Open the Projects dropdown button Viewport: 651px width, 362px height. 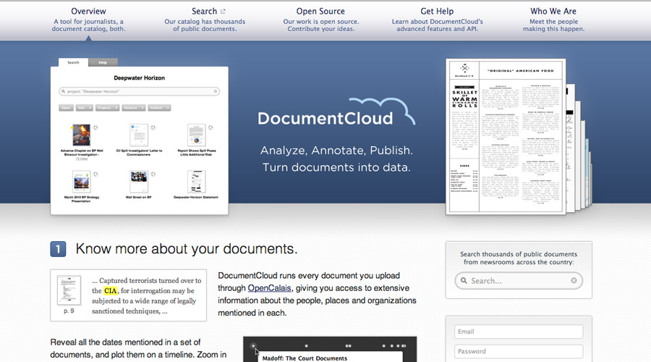108,108
